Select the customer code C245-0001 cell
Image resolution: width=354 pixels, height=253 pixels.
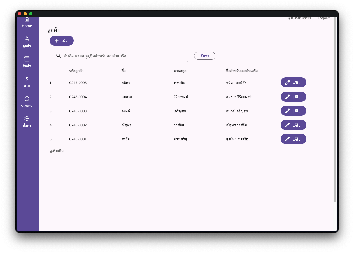pyautogui.click(x=78, y=139)
